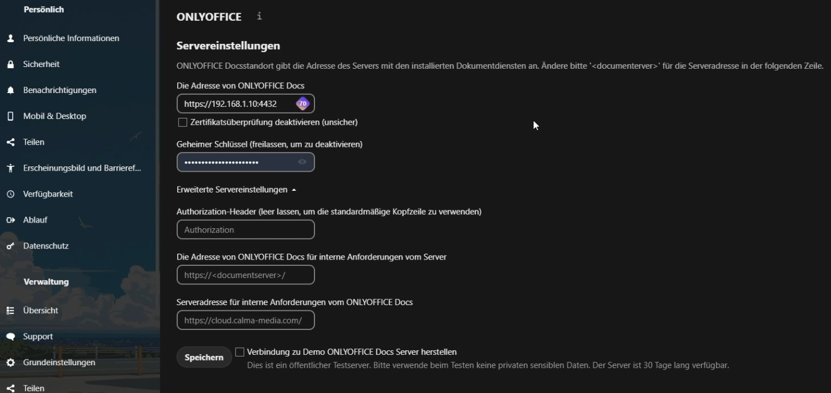Focus the https://cloud.calma-media.com/ server address field
The width and height of the screenshot is (831, 393).
[x=246, y=320]
